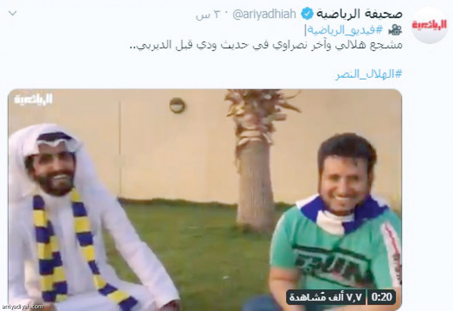
Task: Open the صحيفة الرياضية display name
Action: click(x=360, y=14)
